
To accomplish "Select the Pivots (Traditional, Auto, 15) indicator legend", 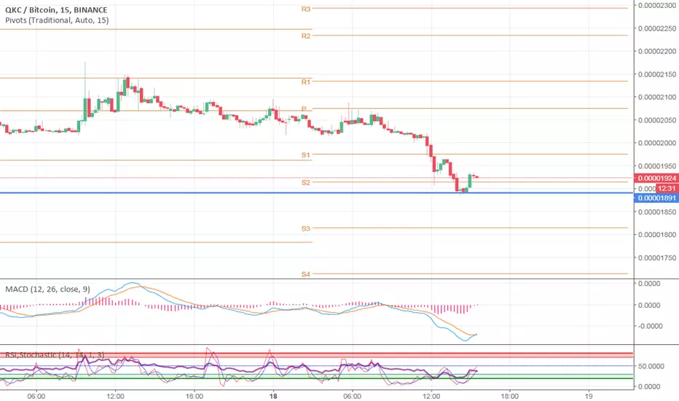I will [x=57, y=20].
